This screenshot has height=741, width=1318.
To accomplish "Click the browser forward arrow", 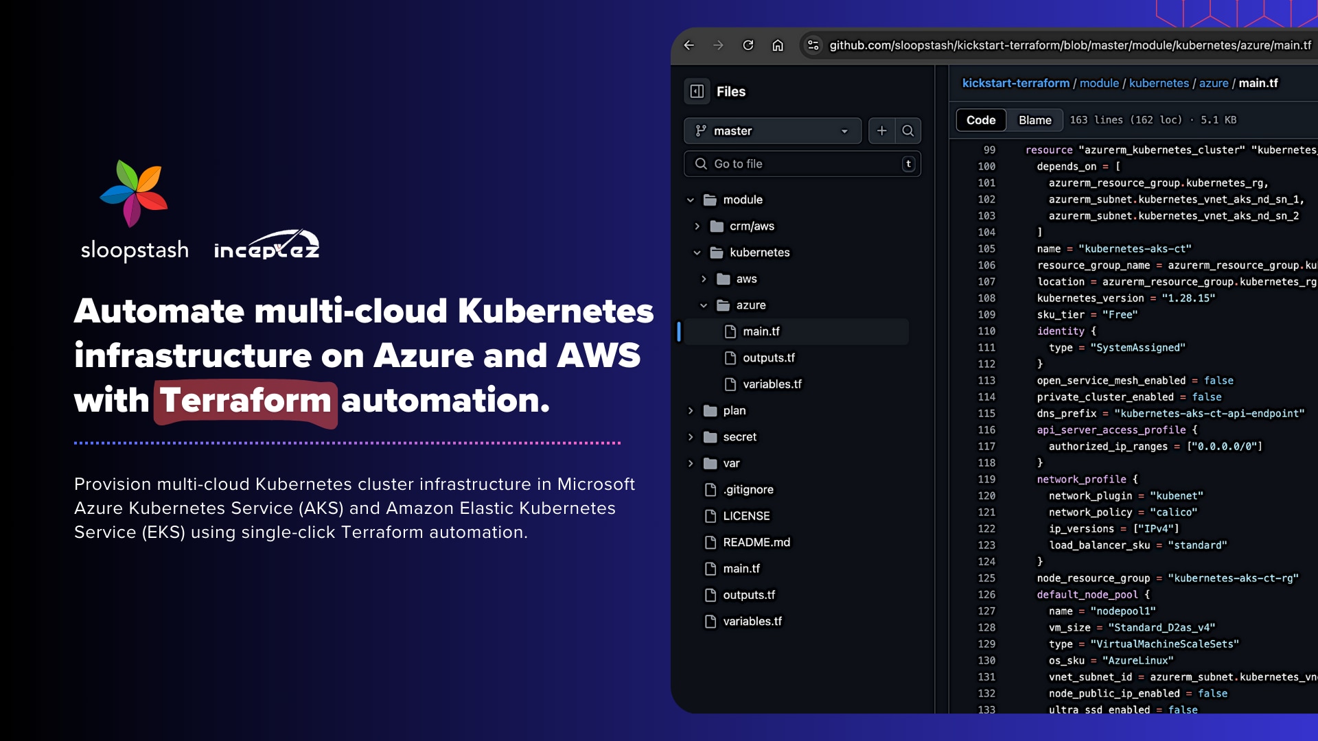I will pos(718,45).
